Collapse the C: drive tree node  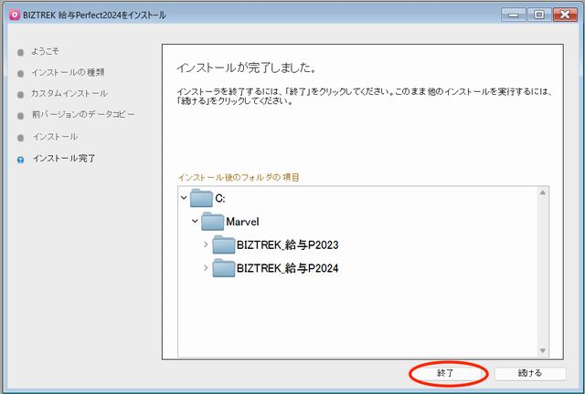tap(184, 198)
